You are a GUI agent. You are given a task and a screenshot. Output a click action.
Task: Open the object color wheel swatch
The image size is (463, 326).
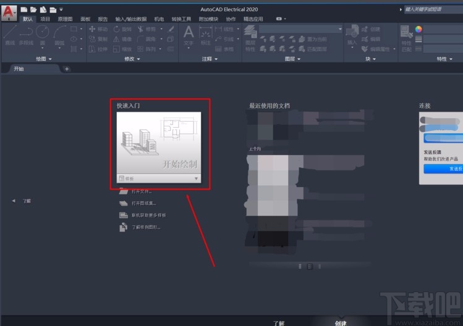(x=418, y=29)
